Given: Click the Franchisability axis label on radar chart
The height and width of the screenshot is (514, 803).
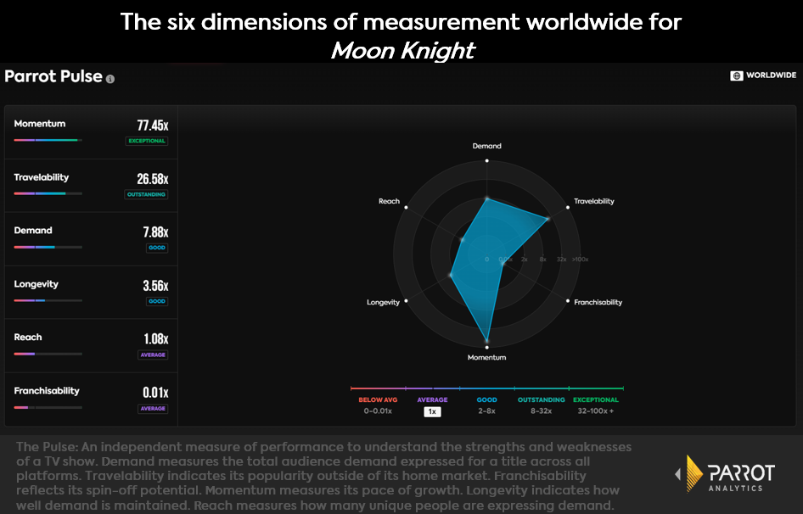Looking at the screenshot, I should [x=598, y=303].
